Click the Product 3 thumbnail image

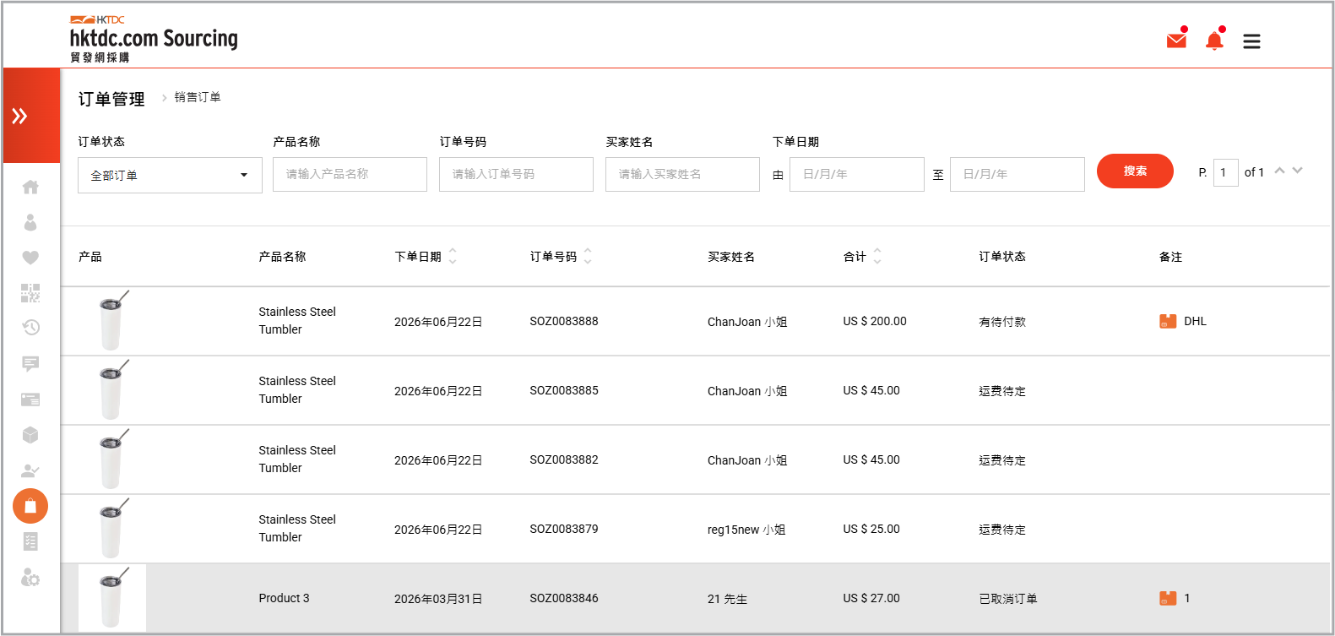(x=112, y=598)
